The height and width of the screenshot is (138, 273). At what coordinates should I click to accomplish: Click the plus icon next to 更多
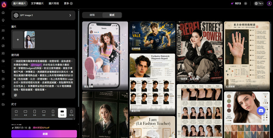[x=71, y=3]
